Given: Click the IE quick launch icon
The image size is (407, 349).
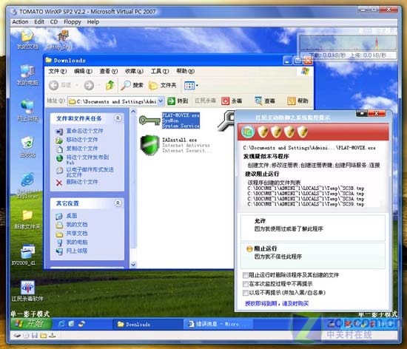Looking at the screenshot, I should pos(61,324).
